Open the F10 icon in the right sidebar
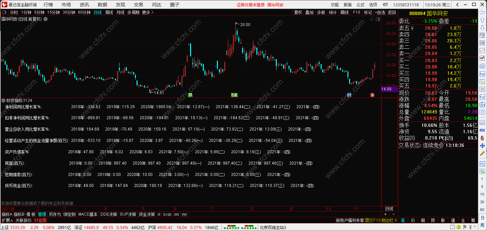The width and height of the screenshot is (487, 231). point(482,74)
